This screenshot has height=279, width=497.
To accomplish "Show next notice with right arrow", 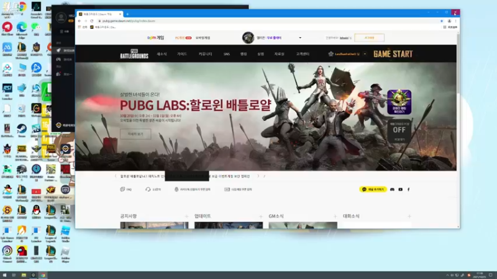I will pos(258,176).
